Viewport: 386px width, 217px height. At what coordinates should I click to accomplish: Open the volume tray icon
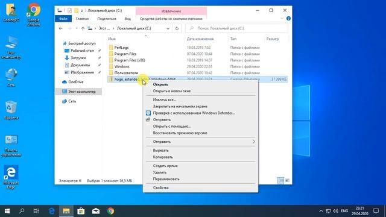pyautogui.click(x=335, y=211)
